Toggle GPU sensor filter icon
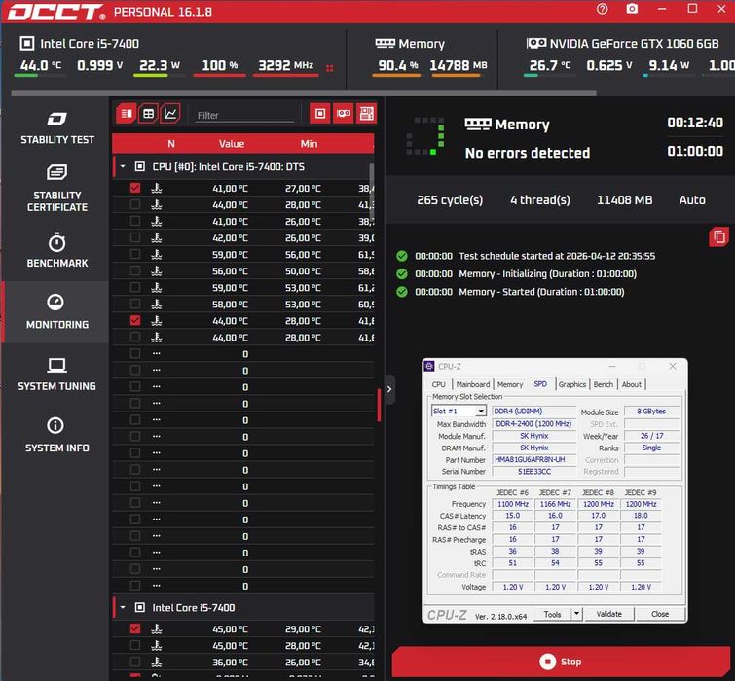The height and width of the screenshot is (681, 735). point(344,114)
